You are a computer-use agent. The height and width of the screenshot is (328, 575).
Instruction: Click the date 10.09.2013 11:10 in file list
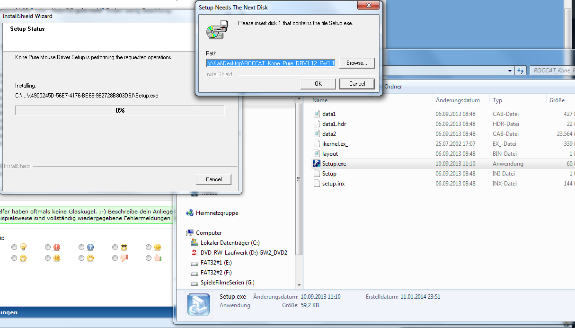[x=455, y=163]
